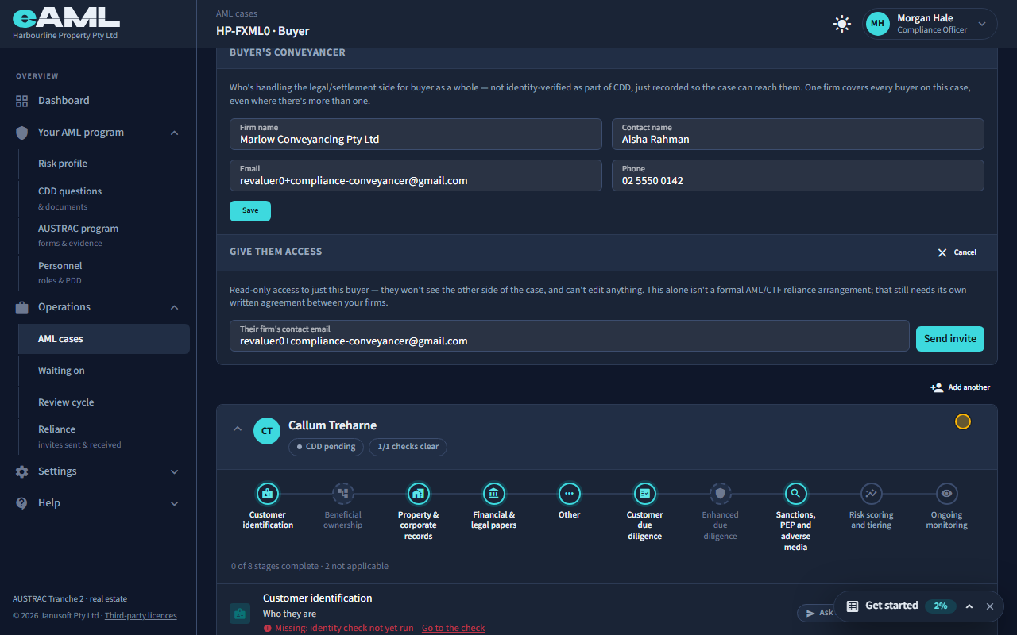Image resolution: width=1017 pixels, height=635 pixels.
Task: Collapse the Callum Treharne buyer card
Action: [237, 429]
